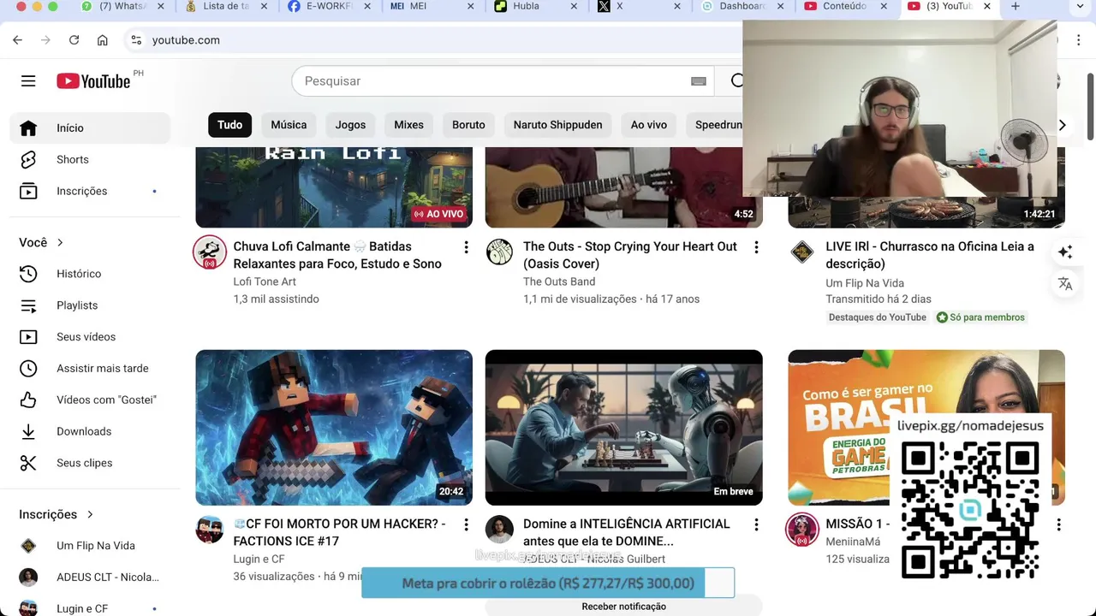Open options menu for The Outs video
This screenshot has width=1096, height=616.
tap(756, 247)
